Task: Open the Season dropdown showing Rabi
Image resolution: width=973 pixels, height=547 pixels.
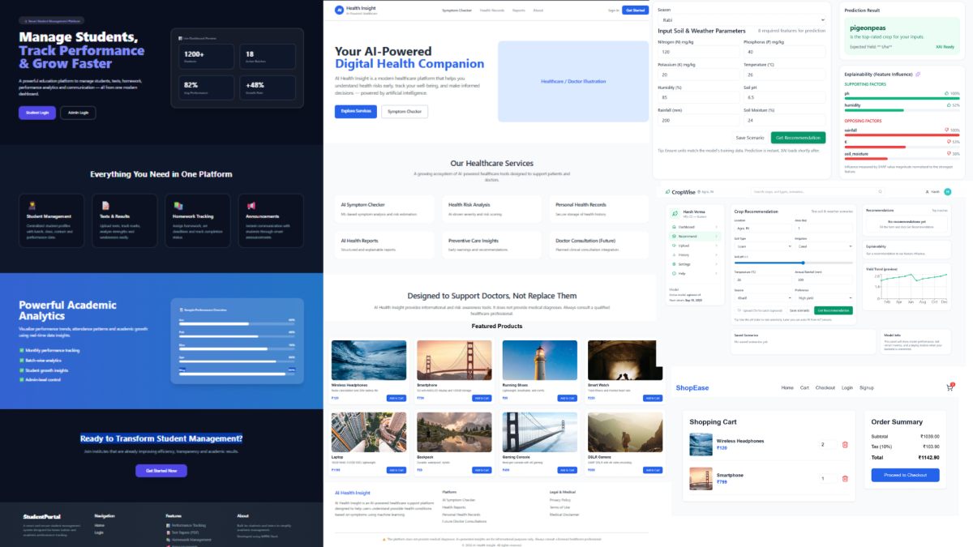Action: [x=740, y=19]
